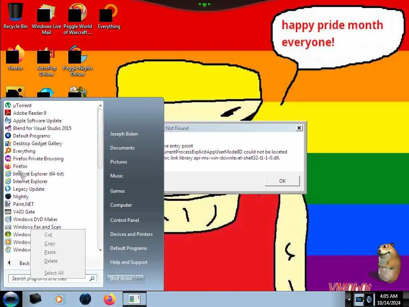Open Pictures from Start menu

[118, 162]
